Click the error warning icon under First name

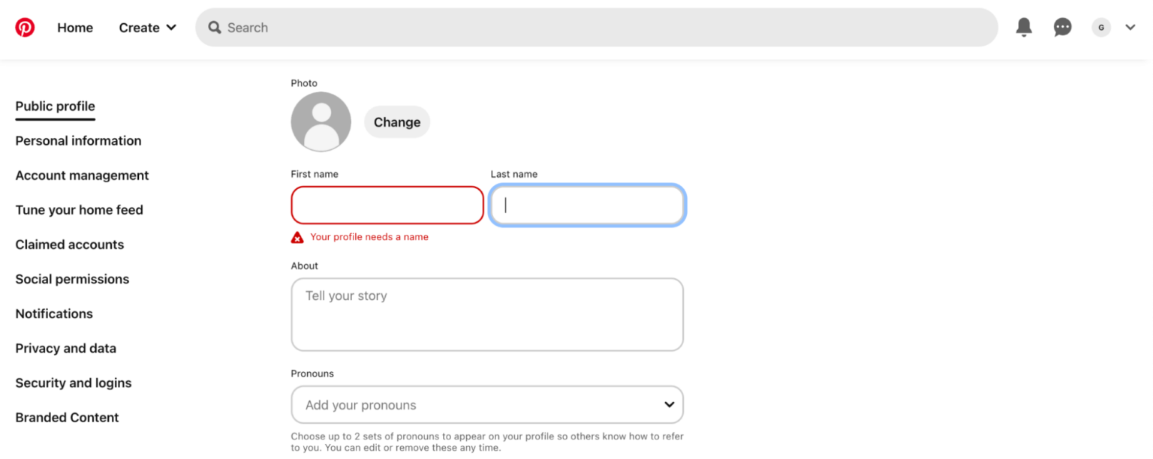pos(297,236)
